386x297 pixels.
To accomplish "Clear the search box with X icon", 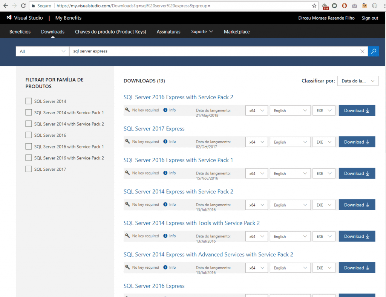I will click(362, 51).
